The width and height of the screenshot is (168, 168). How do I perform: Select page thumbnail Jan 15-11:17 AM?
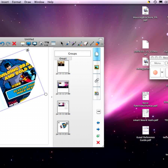click(63, 87)
